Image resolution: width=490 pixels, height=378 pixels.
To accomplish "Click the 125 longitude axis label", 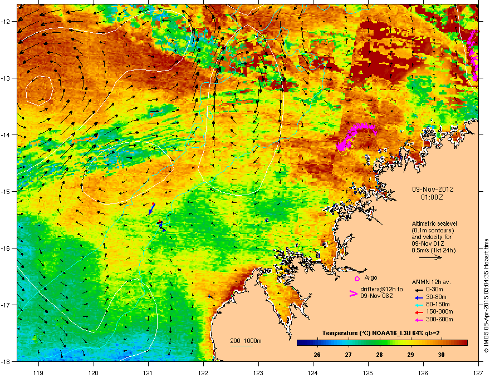I will point(368,372).
